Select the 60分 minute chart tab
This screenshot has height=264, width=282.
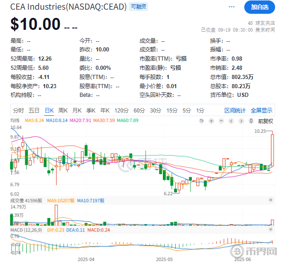point(139,110)
